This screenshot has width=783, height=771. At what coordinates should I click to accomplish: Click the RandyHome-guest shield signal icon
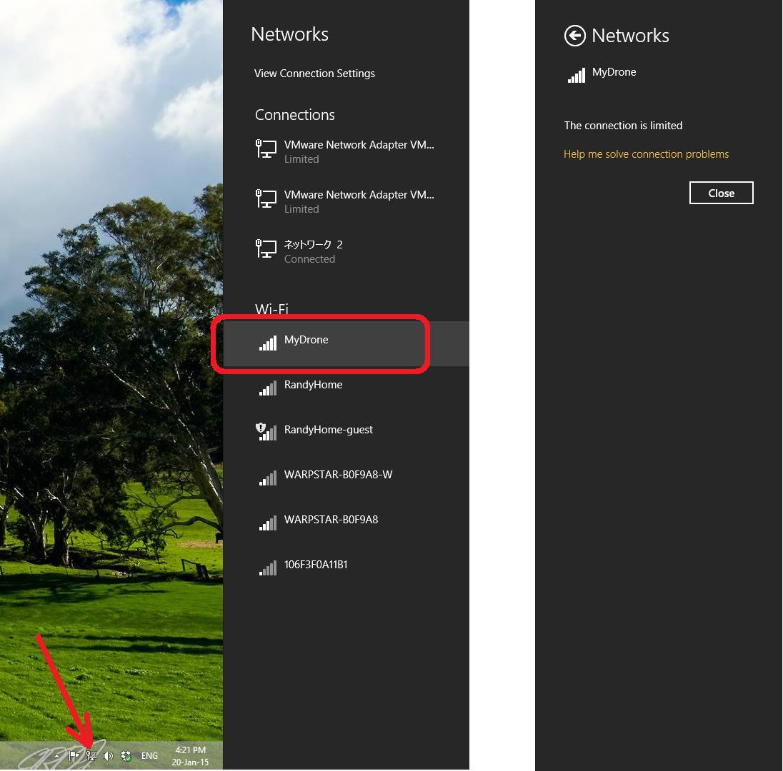coord(266,431)
